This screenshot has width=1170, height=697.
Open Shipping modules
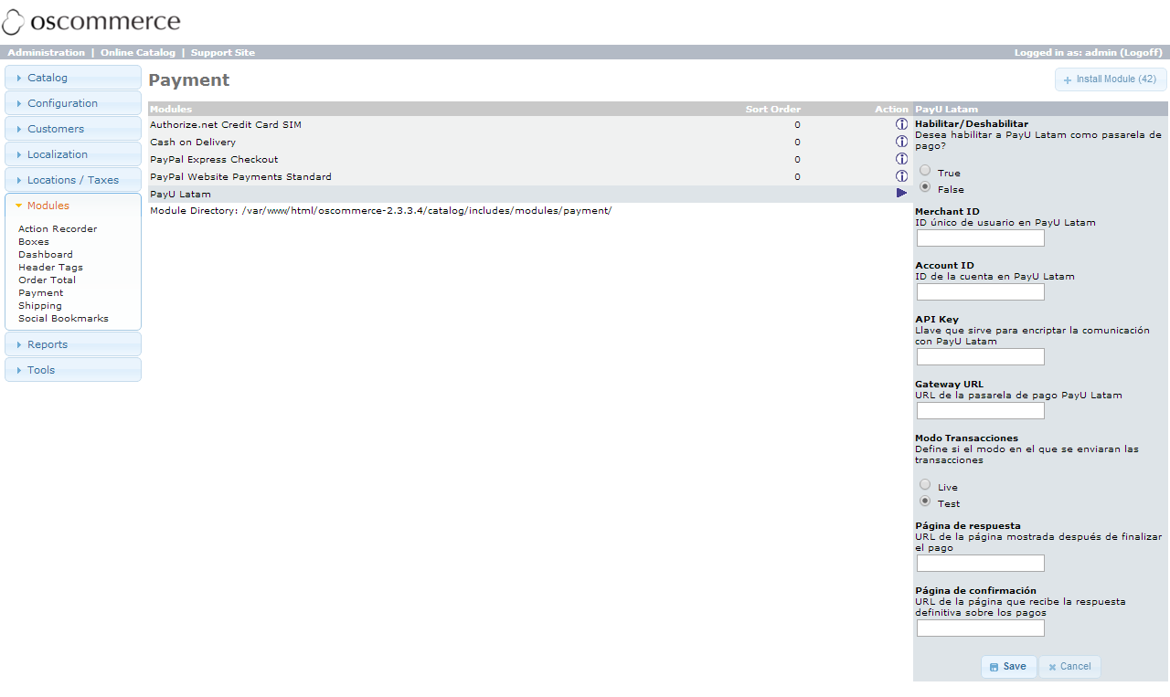(40, 306)
